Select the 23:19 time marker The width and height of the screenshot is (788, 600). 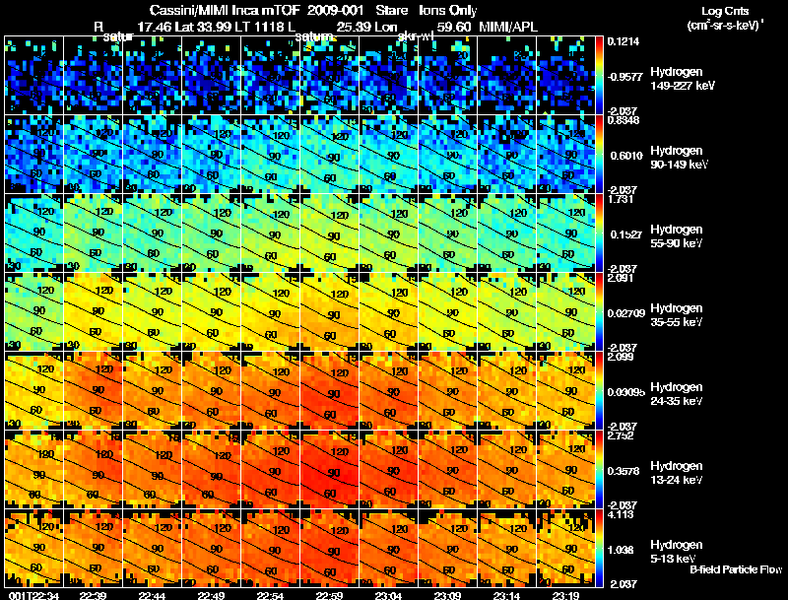pyautogui.click(x=565, y=595)
